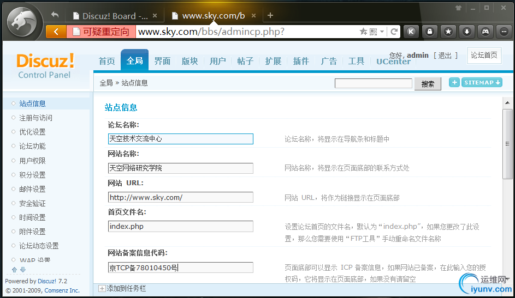Click the address bar URL field
This screenshot has width=515, height=298.
[246, 32]
